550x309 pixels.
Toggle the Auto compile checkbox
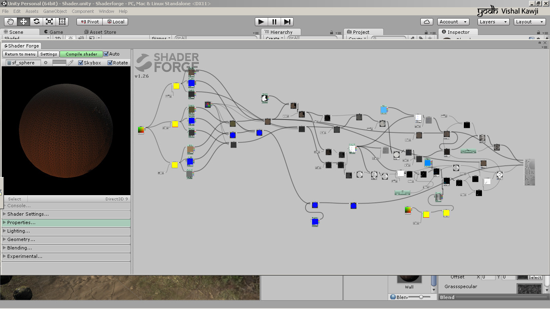click(106, 54)
